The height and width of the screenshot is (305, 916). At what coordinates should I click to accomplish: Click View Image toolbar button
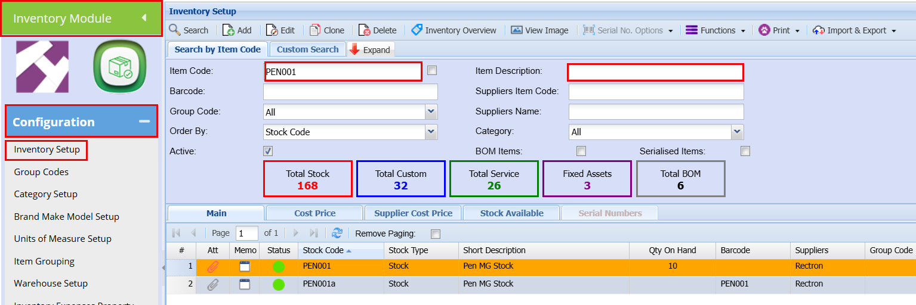point(539,30)
